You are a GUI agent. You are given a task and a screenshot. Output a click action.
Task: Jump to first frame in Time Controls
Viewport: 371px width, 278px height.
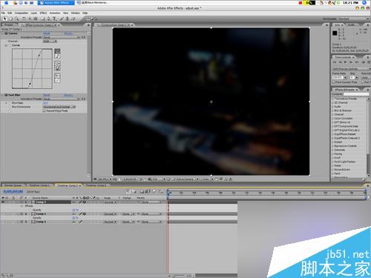(335, 62)
